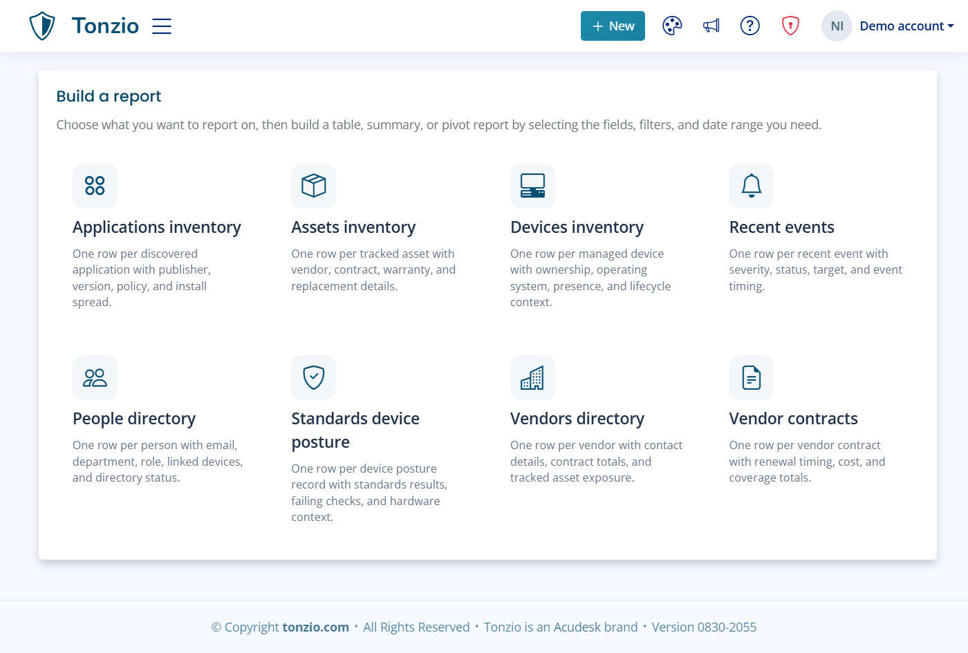Click the Tonzio shield logo
The image size is (968, 653).
[42, 26]
